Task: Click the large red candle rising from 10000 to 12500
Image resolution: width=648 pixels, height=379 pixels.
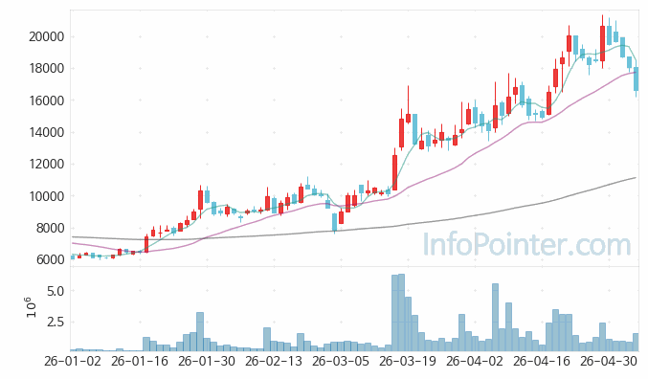Action: pyautogui.click(x=394, y=173)
